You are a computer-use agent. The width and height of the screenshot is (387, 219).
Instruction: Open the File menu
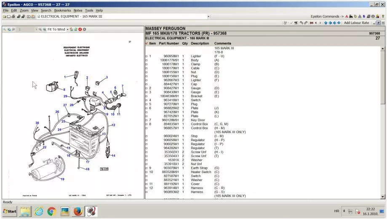pyautogui.click(x=5, y=11)
